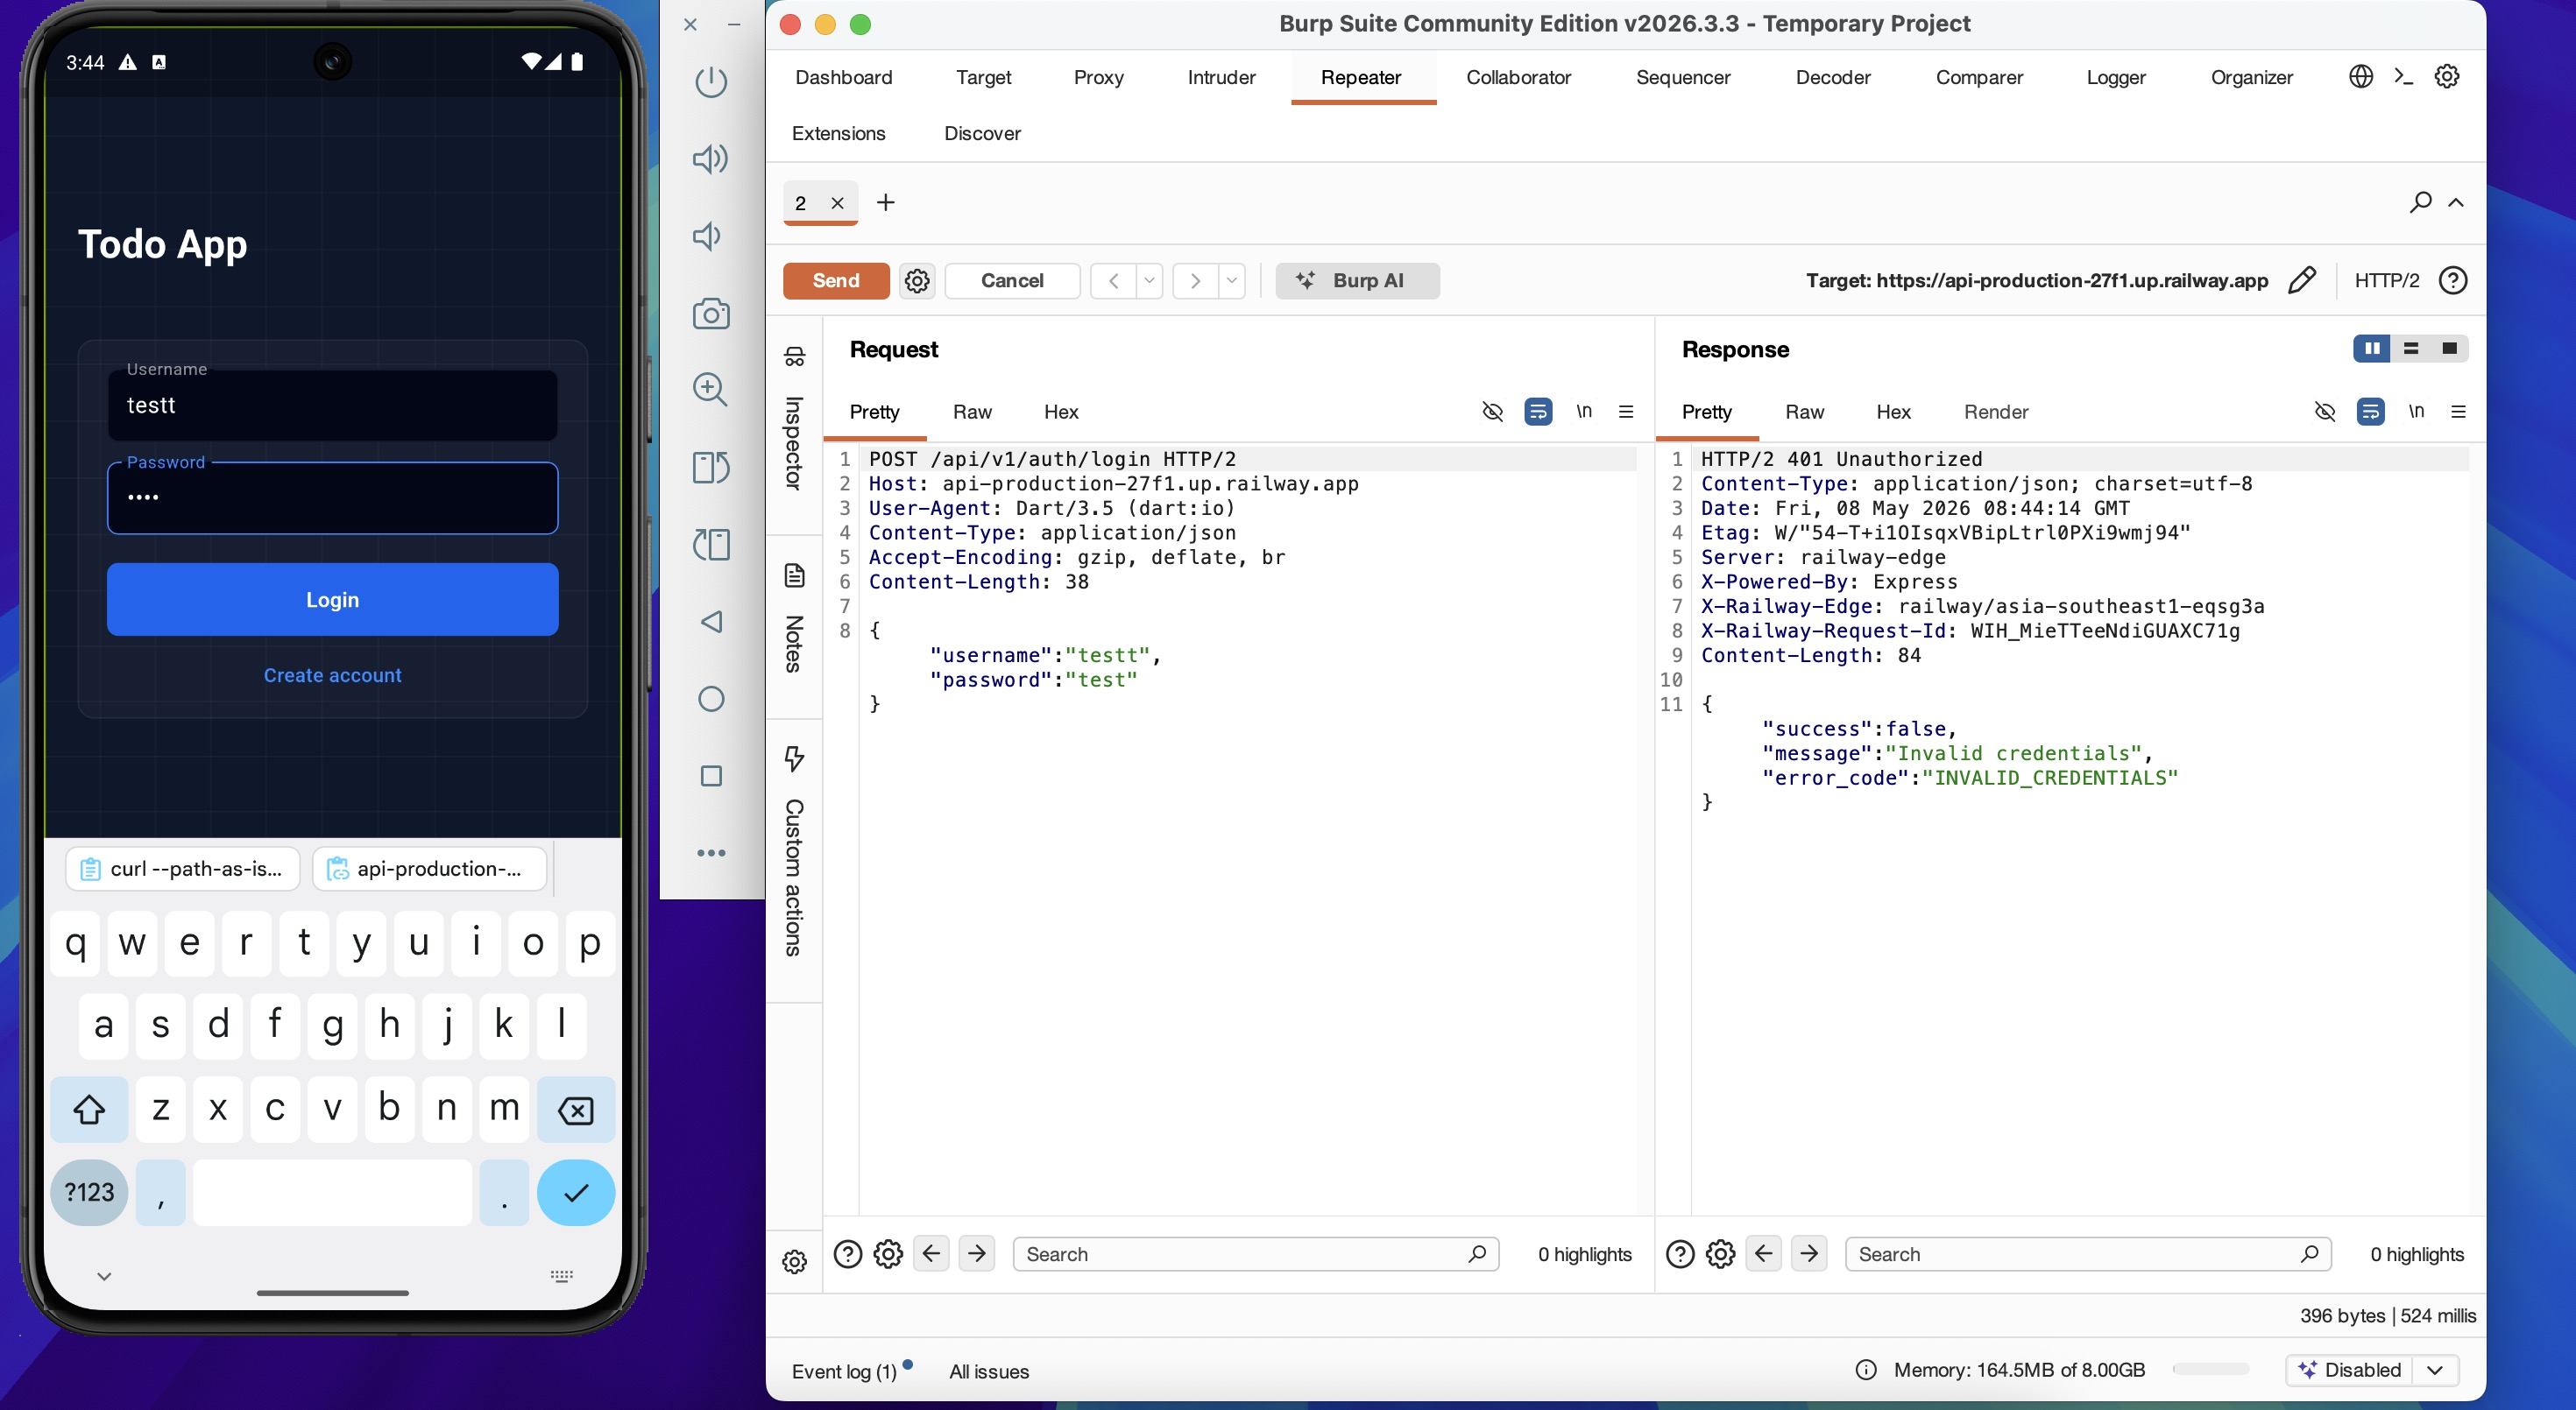Screen dimensions: 2576x1410
Task: Tap the blue Login button in Todo App
Action: click(x=332, y=600)
